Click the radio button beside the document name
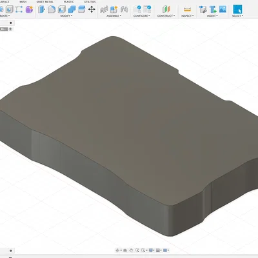Viewport: 258px width, 258px height. click(10, 29)
